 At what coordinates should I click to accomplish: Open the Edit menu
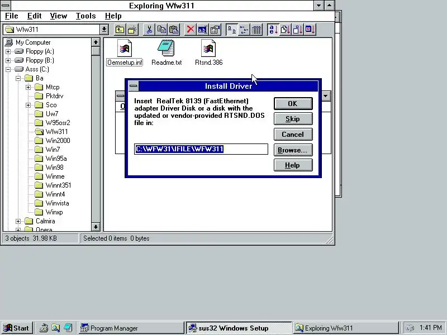tap(34, 16)
